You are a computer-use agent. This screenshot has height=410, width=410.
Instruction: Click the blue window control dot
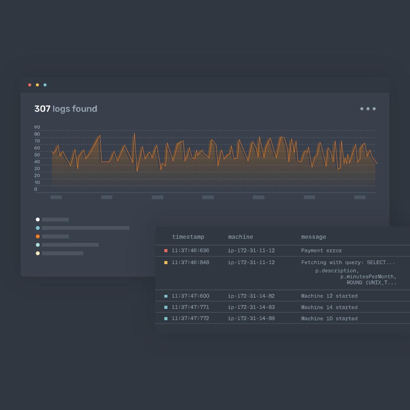(x=45, y=85)
